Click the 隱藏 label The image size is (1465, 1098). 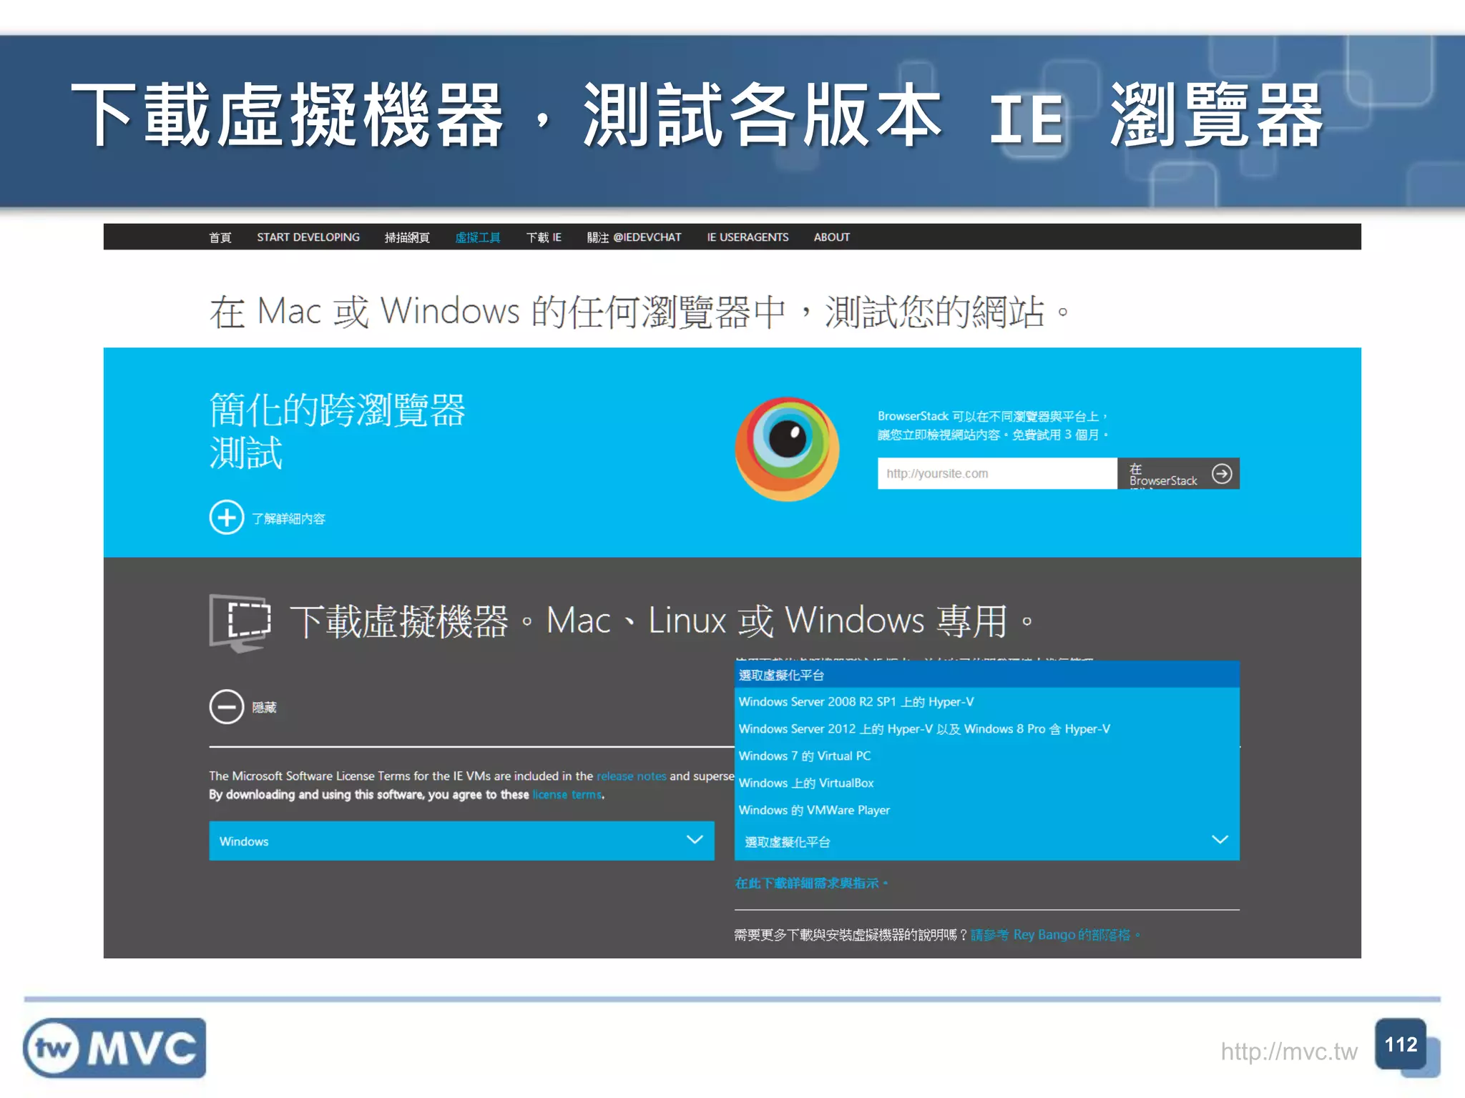pyautogui.click(x=264, y=707)
